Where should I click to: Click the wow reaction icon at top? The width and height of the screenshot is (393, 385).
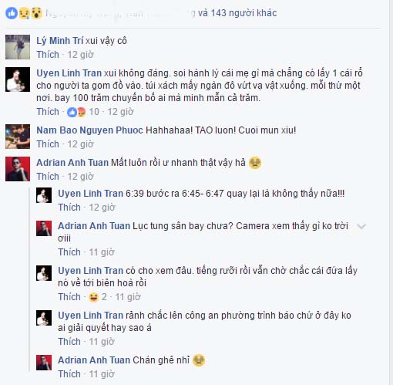click(36, 13)
